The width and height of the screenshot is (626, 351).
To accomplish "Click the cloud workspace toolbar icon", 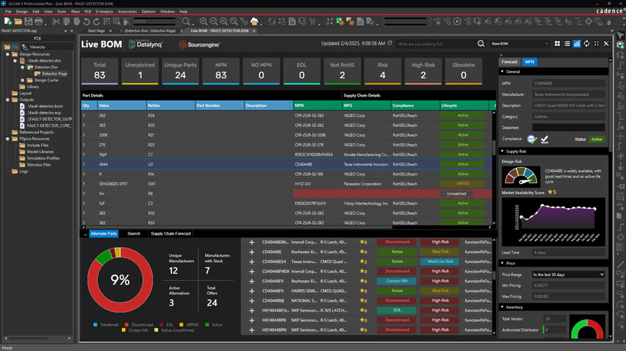I will tap(255, 21).
